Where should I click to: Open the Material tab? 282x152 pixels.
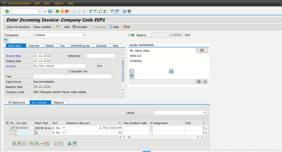point(59,103)
